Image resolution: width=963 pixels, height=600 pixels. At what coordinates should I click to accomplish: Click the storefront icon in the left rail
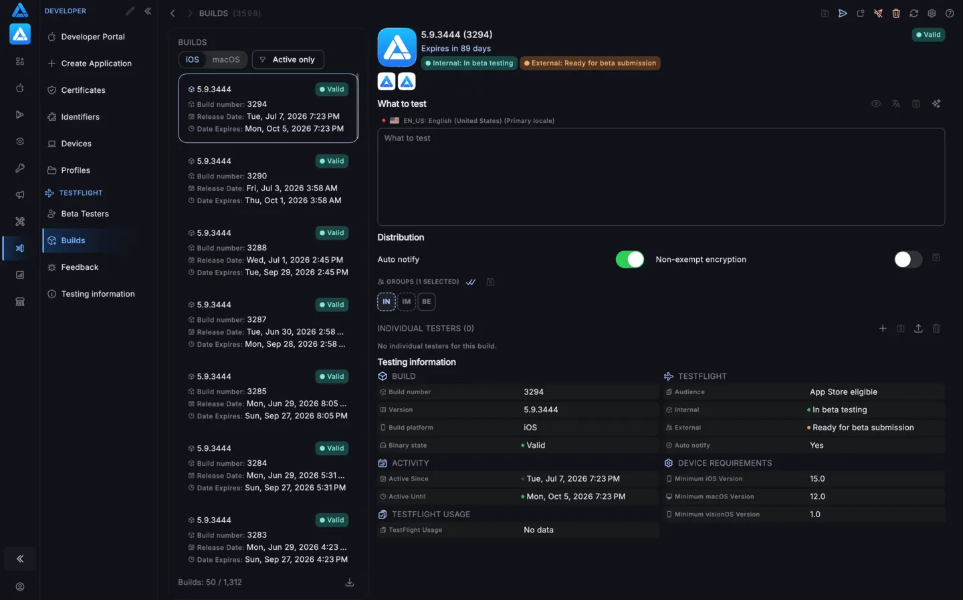coord(20,302)
